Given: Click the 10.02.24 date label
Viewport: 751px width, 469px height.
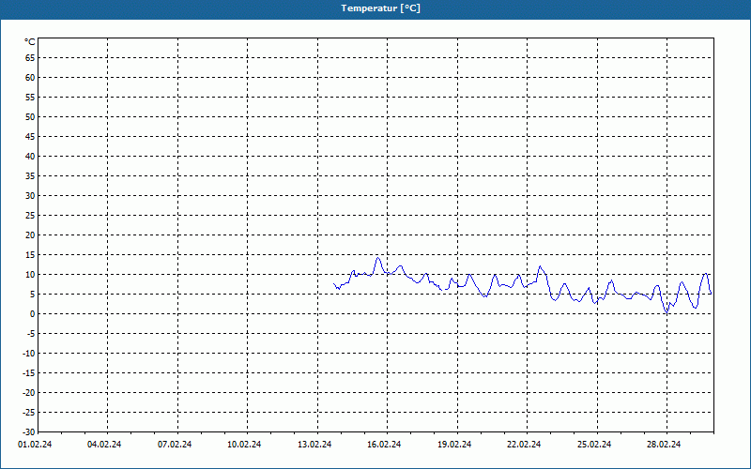Looking at the screenshot, I should 244,445.
